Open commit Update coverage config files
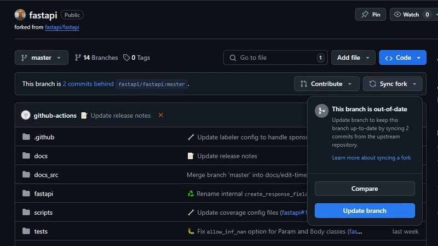This screenshot has height=246, width=438. tap(238, 213)
